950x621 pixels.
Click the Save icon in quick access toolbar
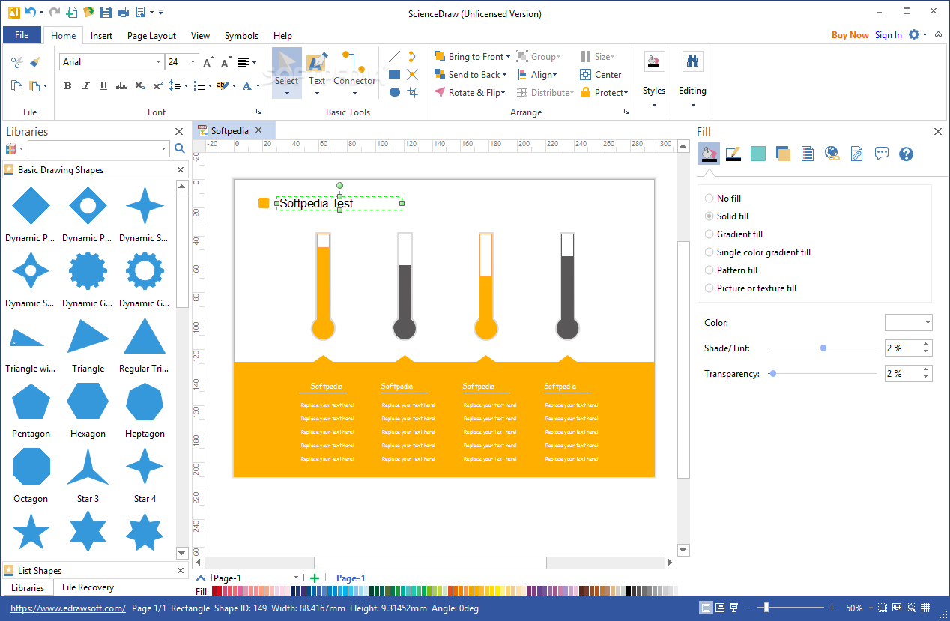pyautogui.click(x=106, y=12)
